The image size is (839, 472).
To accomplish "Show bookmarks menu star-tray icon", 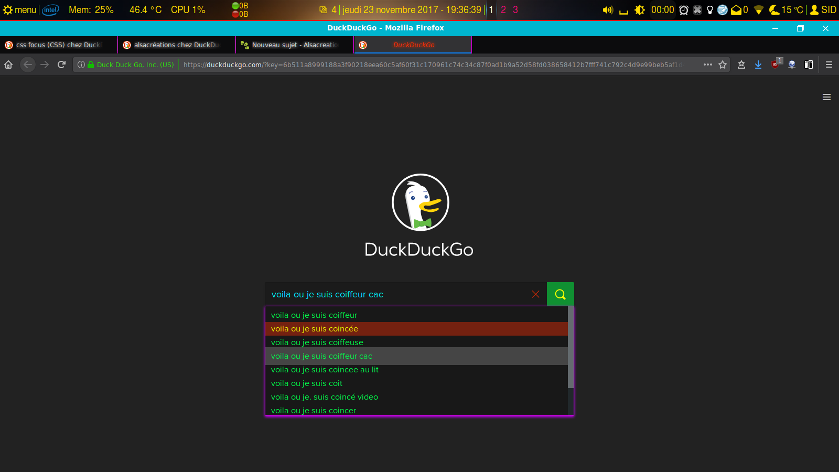I will (741, 65).
